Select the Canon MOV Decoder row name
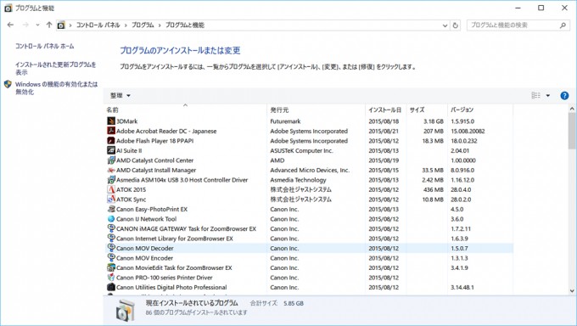Viewport: 577px width, 326px height. tap(144, 248)
